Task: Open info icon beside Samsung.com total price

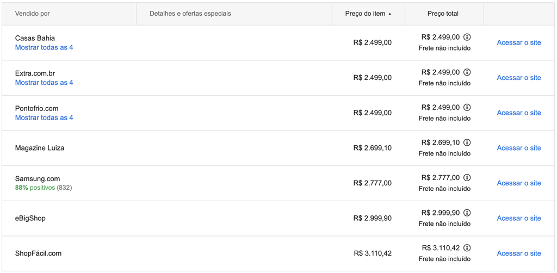Action: point(467,177)
